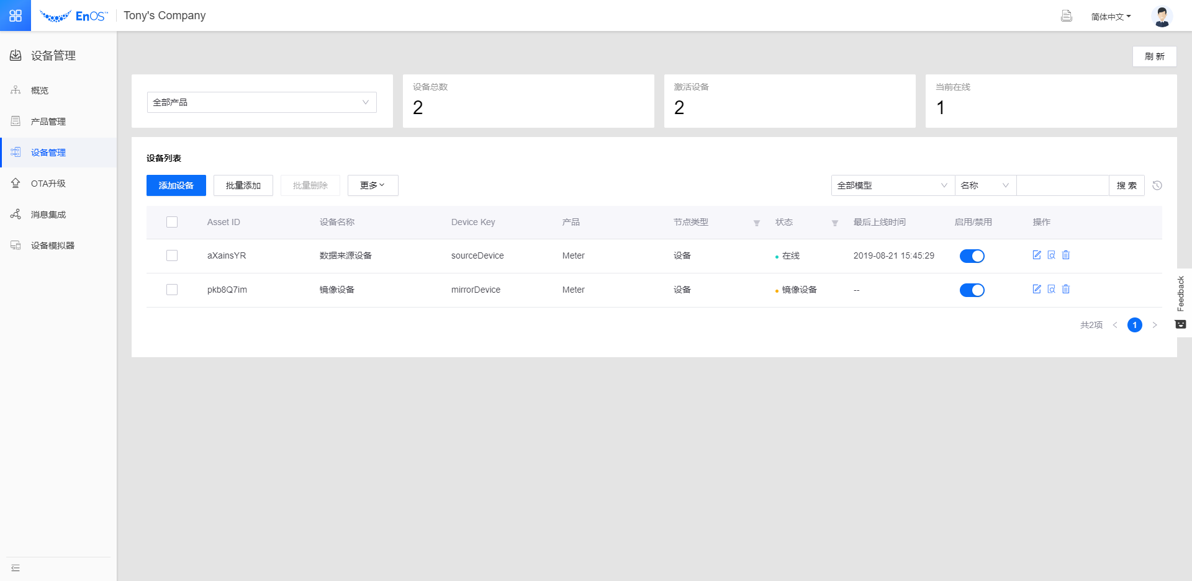The image size is (1192, 581).
Task: Open the 名称 search field dropdown
Action: [985, 185]
